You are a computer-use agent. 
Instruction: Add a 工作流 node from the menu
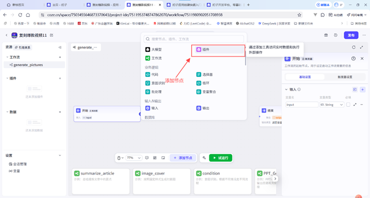[x=154, y=58]
